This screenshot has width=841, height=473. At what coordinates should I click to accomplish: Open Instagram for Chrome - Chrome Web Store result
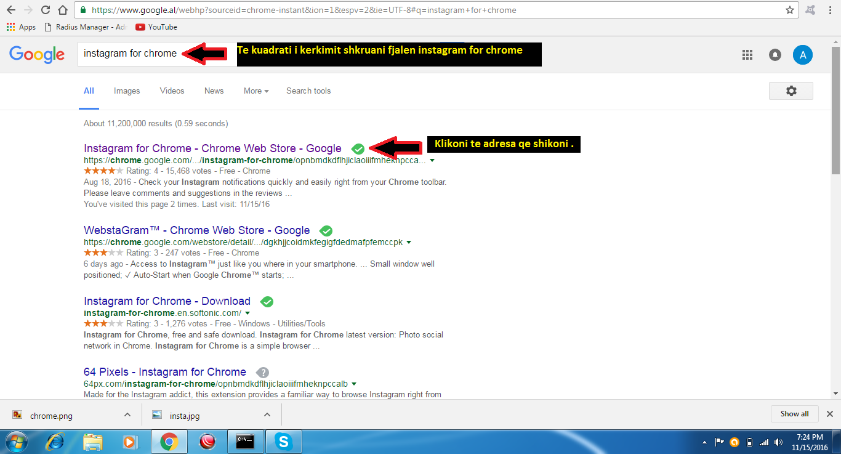[212, 148]
